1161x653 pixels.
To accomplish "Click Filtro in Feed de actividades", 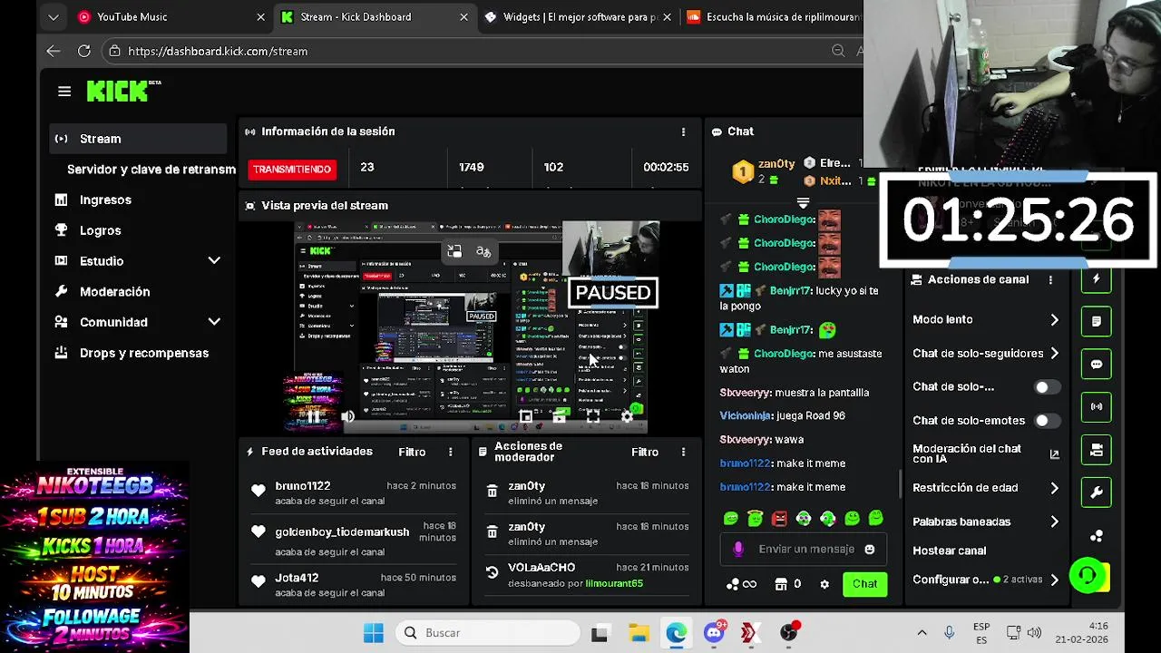I will tap(412, 452).
